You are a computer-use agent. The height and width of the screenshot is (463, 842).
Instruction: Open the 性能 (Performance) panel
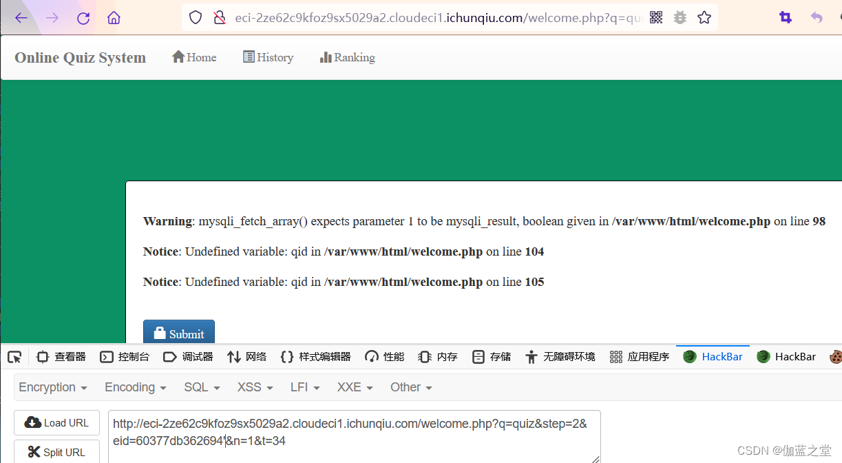click(x=384, y=356)
